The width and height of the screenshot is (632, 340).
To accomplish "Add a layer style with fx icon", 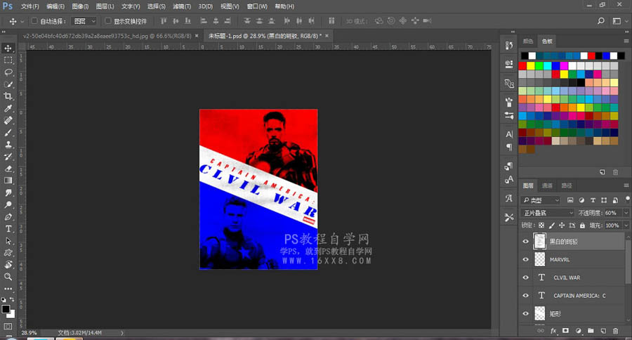I will click(x=553, y=331).
